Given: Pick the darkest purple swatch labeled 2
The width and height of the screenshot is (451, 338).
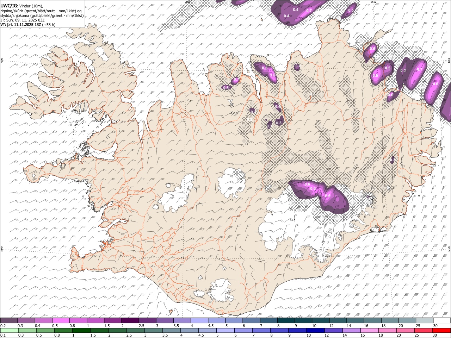Looking at the screenshot, I should 130,320.
